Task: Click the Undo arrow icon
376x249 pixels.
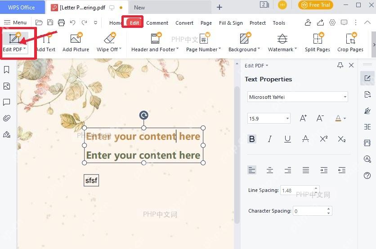Action: 73,22
